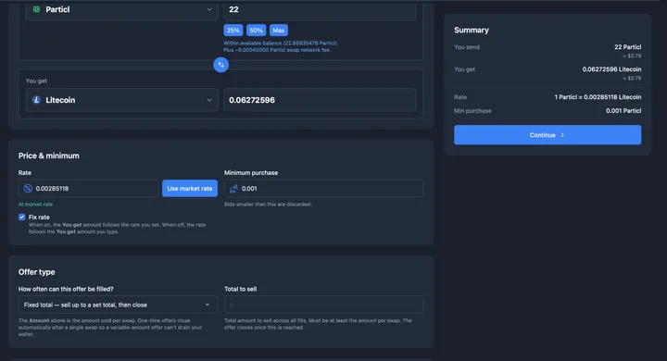667x361 pixels.
Task: Click the swap currencies arrow button
Action: pos(220,65)
